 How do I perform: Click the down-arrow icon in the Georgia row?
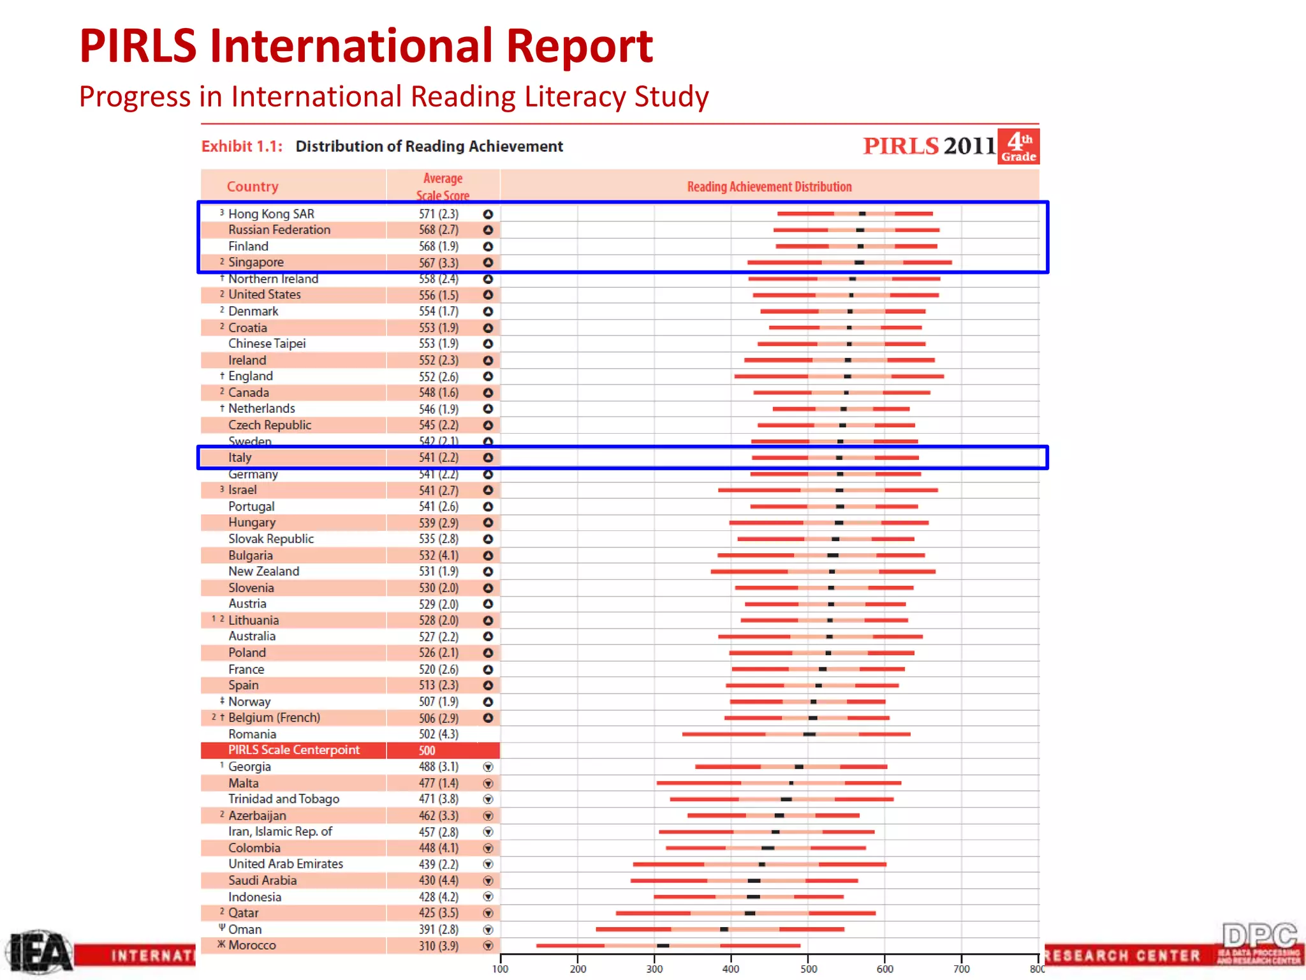point(488,767)
